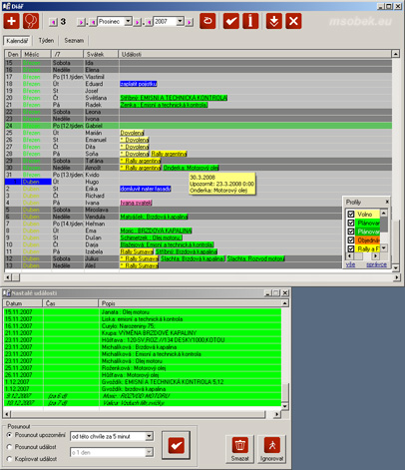Viewport: 405px width, 470px height.
Task: Click the red balloons icon in toolbar
Action: pyautogui.click(x=31, y=21)
